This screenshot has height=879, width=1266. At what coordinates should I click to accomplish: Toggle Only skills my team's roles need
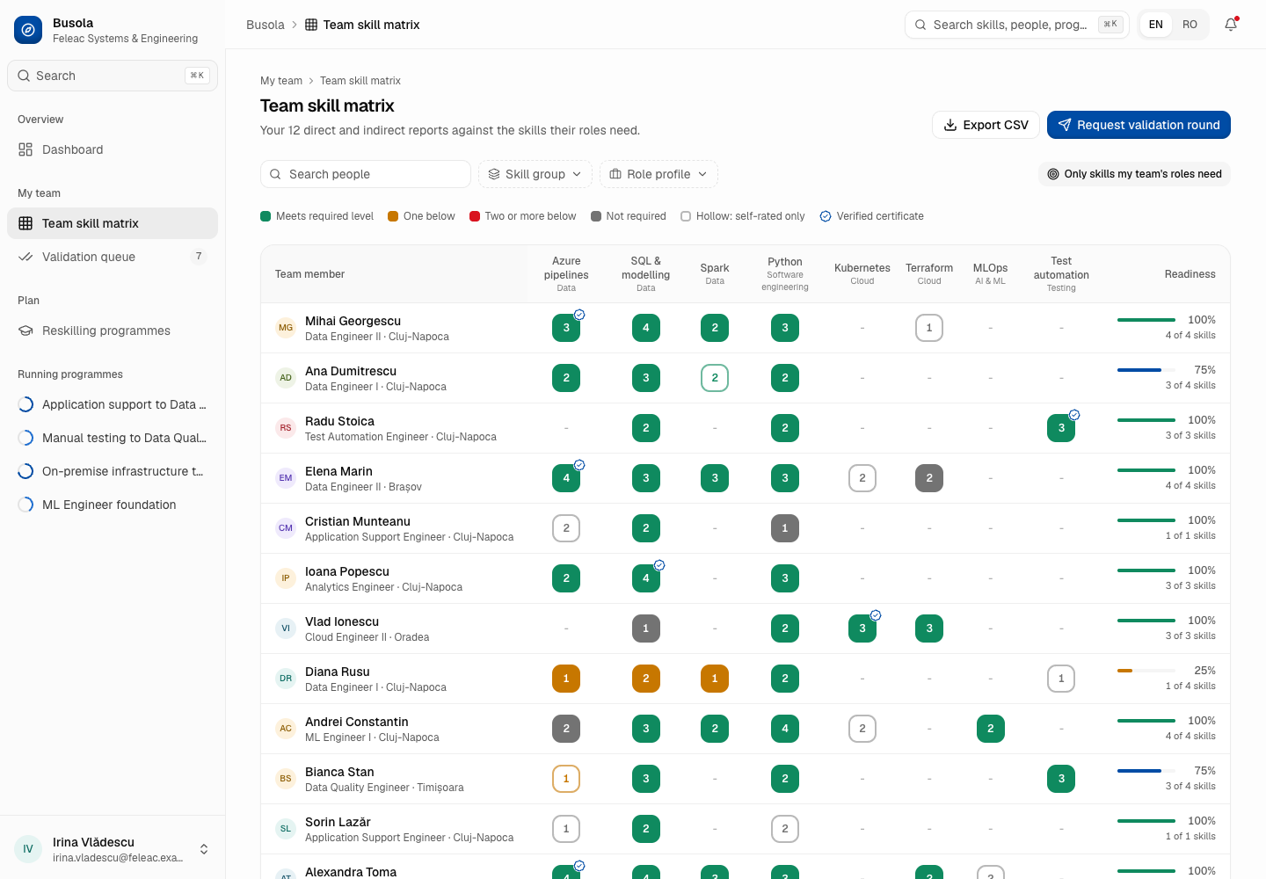1134,174
